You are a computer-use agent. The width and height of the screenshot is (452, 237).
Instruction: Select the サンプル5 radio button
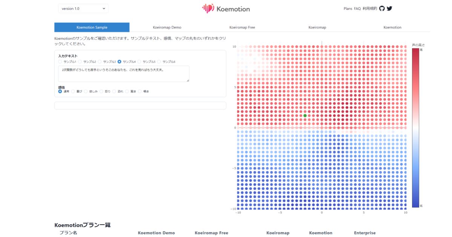click(x=139, y=62)
